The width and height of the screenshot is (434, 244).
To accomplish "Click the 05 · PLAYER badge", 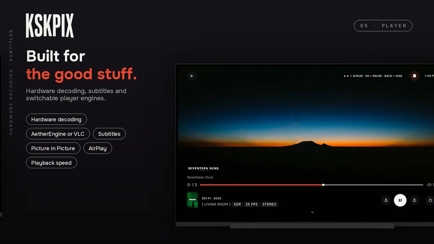I will point(383,26).
